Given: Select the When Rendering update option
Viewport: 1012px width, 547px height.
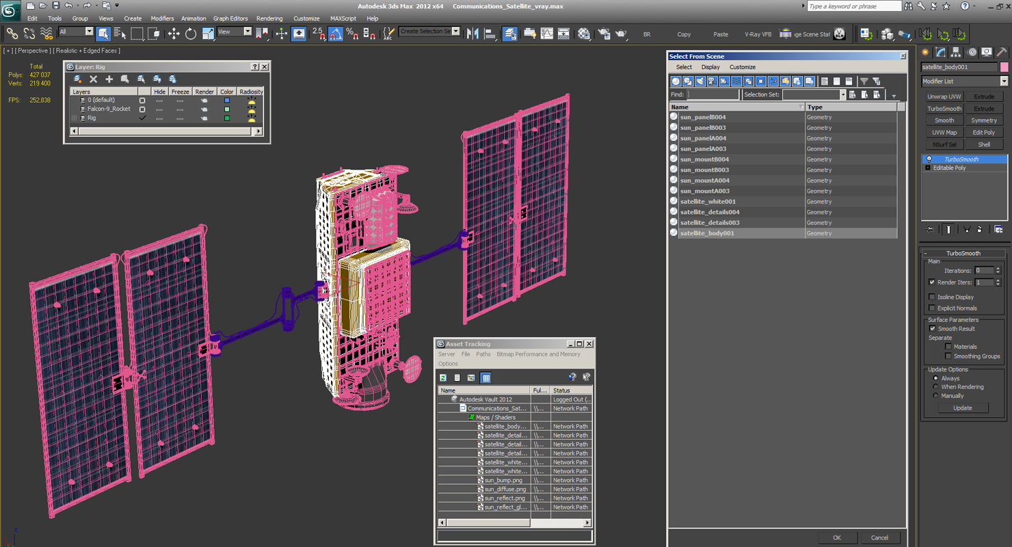Looking at the screenshot, I should pyautogui.click(x=935, y=387).
